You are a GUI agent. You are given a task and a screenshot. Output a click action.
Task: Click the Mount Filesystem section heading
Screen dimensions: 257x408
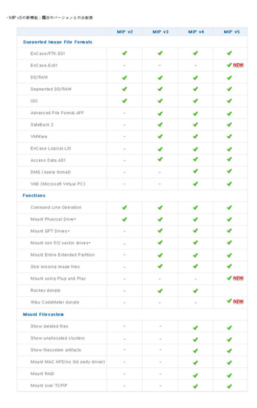pos(43,314)
